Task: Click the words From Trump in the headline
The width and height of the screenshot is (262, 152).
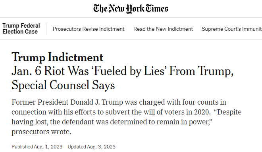Action: pyautogui.click(x=201, y=71)
